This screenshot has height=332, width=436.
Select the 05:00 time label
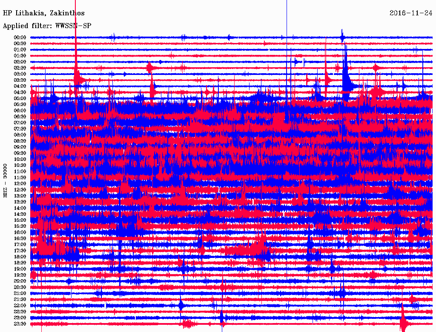(20, 98)
